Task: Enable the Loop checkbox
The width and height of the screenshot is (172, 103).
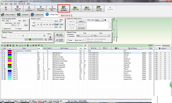Action: click(x=68, y=40)
